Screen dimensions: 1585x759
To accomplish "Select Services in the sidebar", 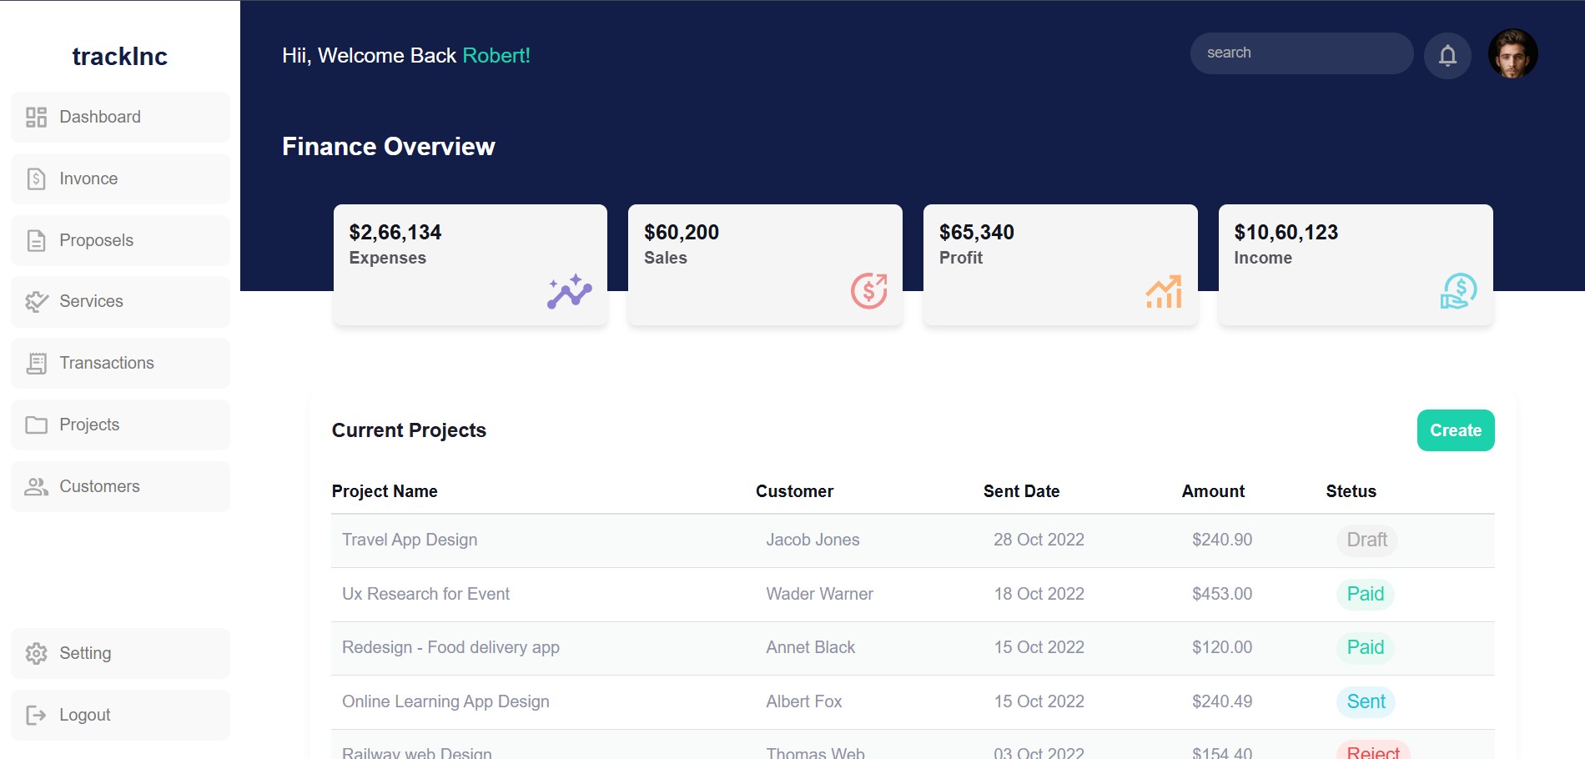I will point(120,301).
